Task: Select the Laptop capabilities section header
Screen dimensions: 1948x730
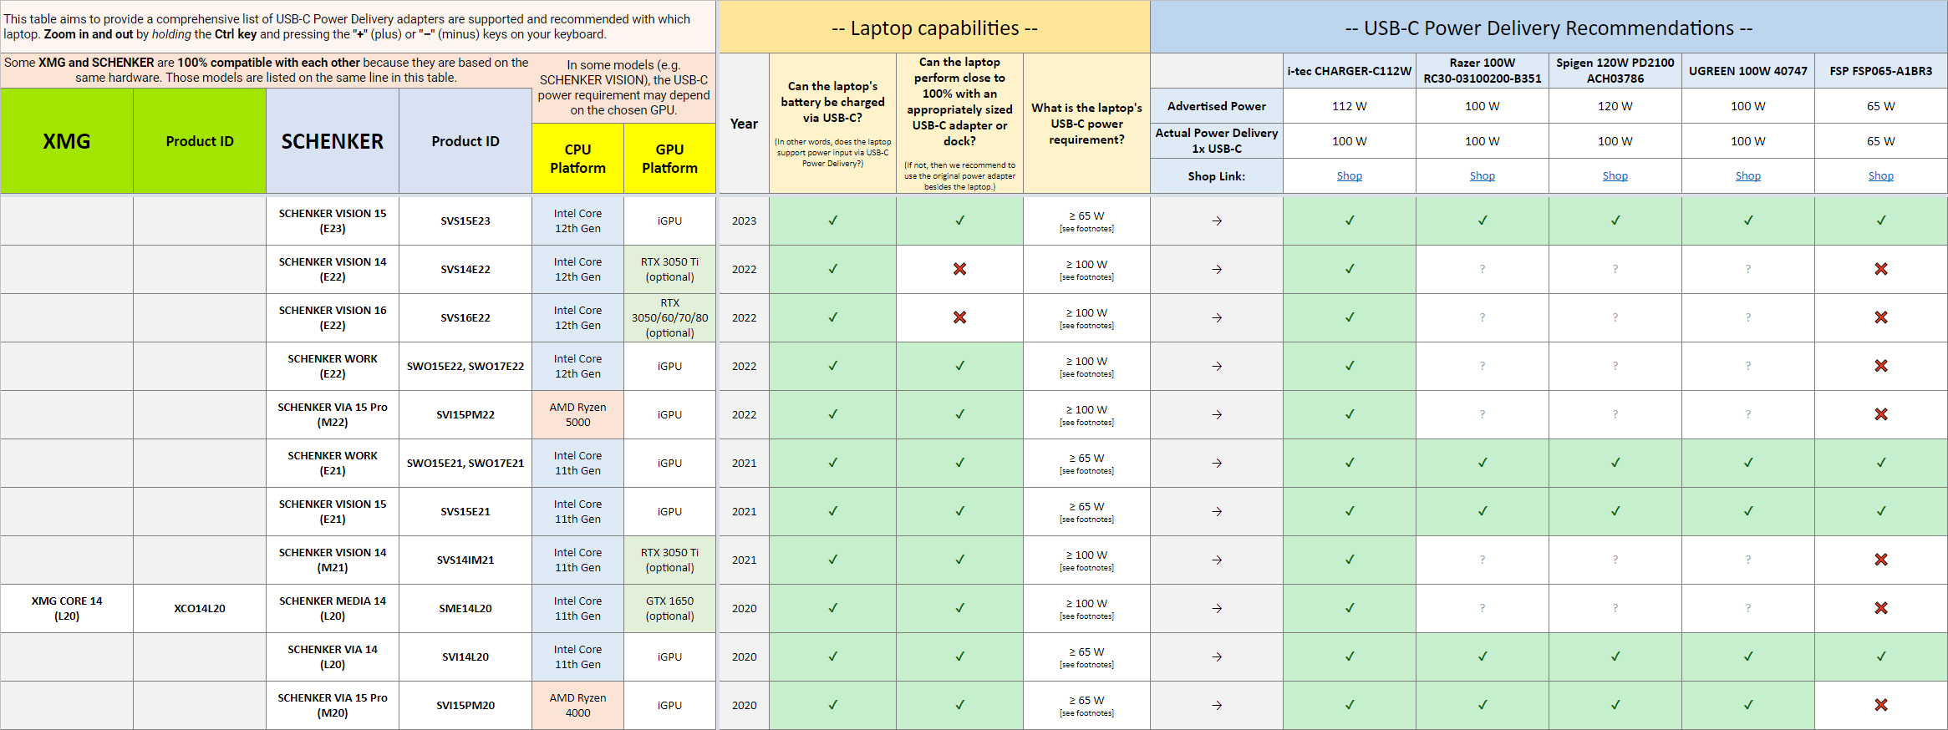Action: pyautogui.click(x=934, y=28)
